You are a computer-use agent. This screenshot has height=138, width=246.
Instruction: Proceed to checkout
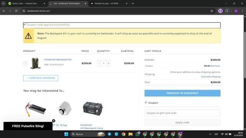182,93
